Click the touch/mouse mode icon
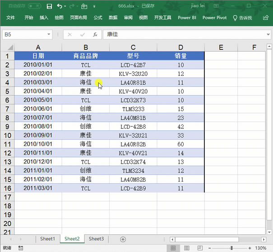 pos(84,6)
